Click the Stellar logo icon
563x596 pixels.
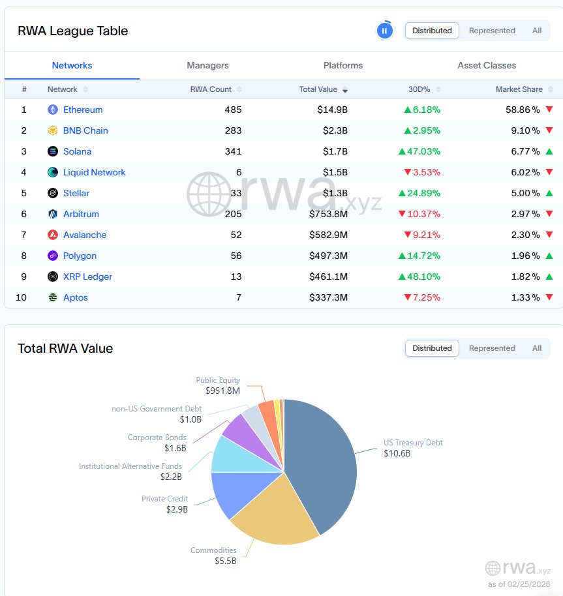pos(53,193)
